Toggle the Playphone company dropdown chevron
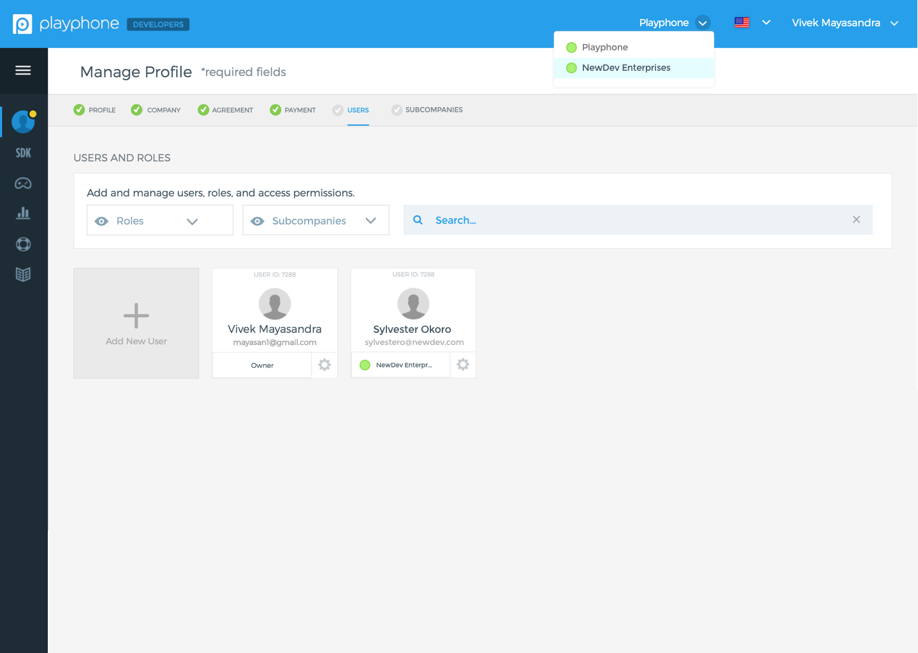This screenshot has width=918, height=653. [703, 23]
